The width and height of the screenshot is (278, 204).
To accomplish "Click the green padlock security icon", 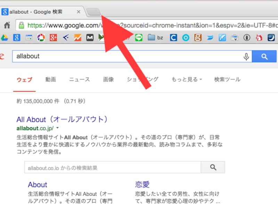I will 22,25.
